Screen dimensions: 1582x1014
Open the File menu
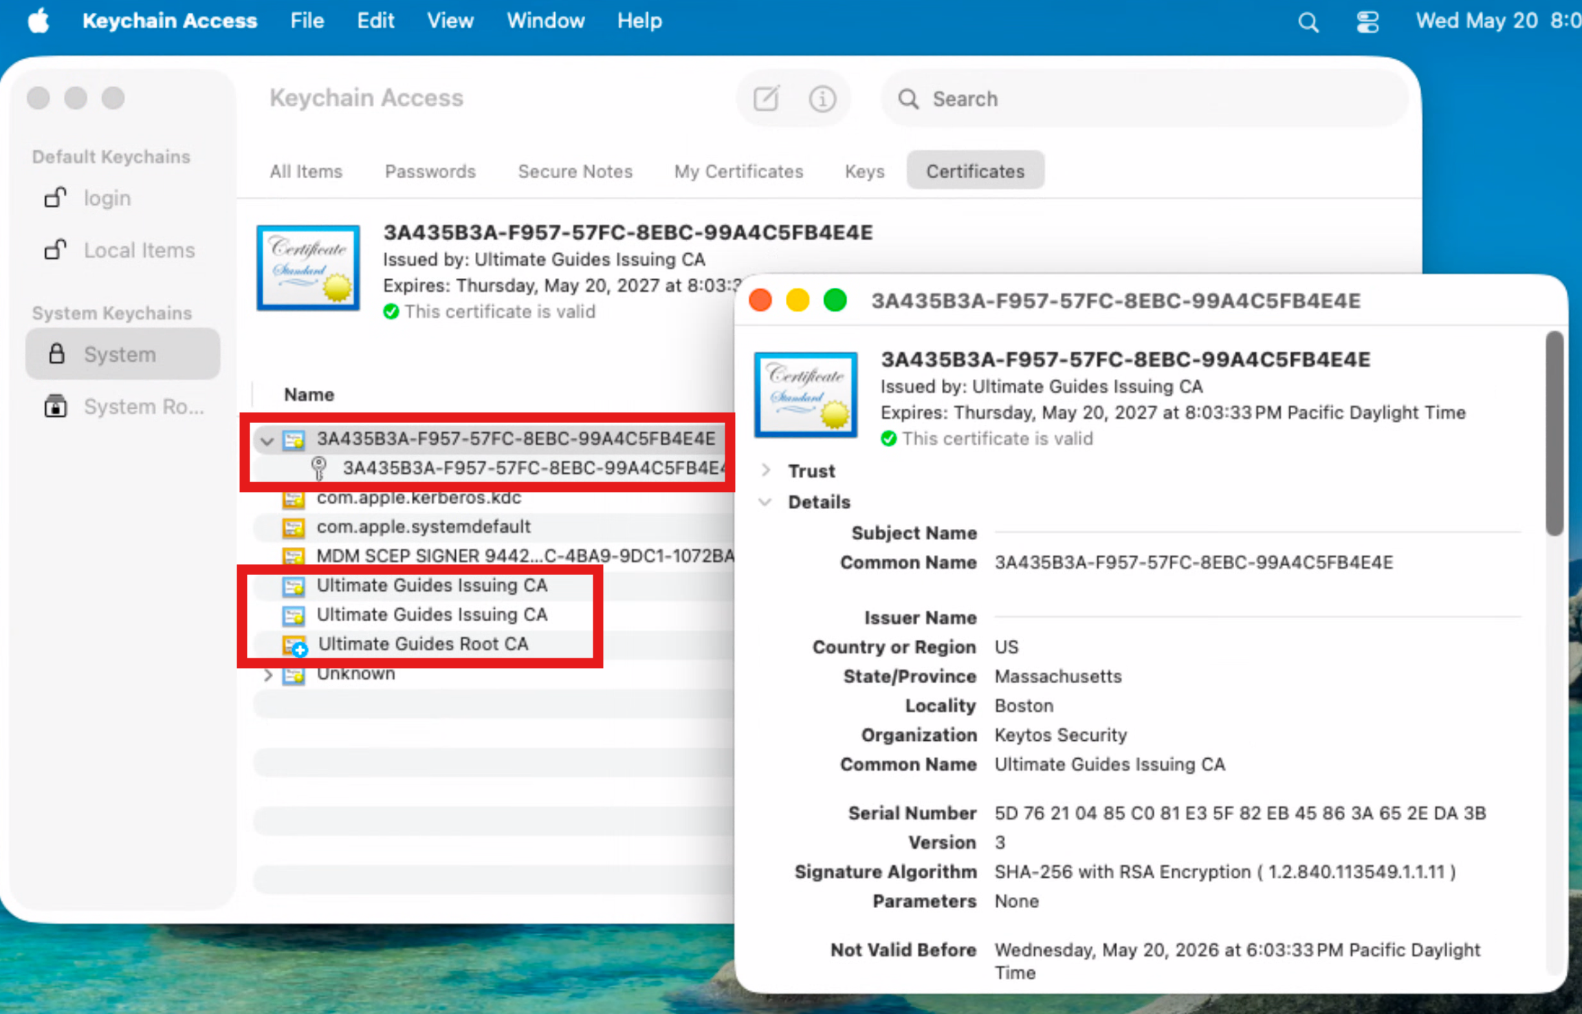(307, 21)
